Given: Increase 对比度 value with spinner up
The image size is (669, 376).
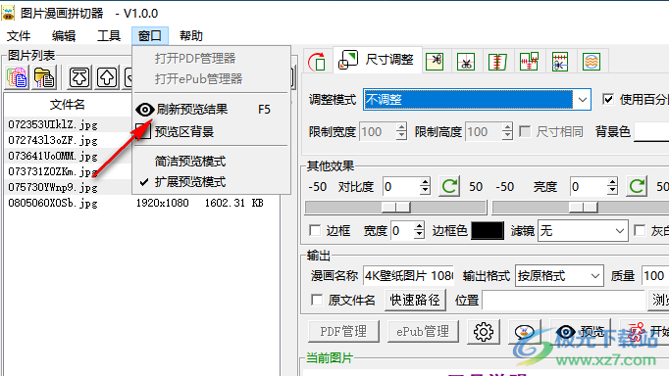Looking at the screenshot, I should (425, 182).
